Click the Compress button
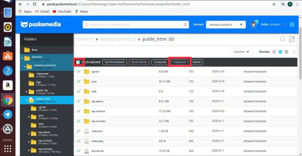Viewport: 302px width, 156px height. pos(160,62)
